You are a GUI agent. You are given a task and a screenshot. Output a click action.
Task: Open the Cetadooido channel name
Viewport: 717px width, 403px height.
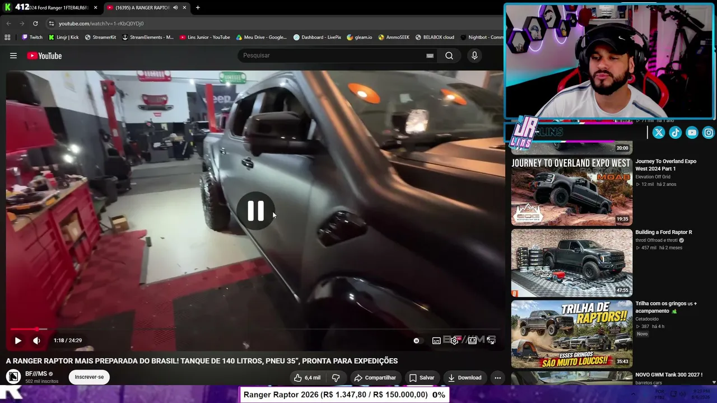coord(647,319)
